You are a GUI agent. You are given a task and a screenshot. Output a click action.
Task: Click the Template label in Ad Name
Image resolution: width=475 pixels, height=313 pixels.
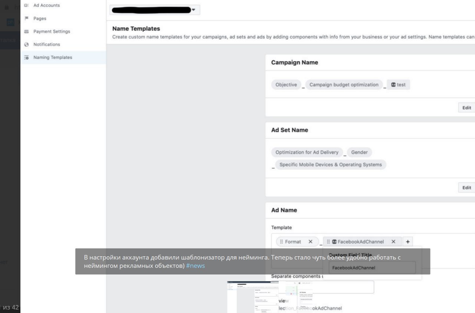point(282,227)
